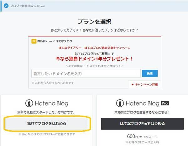Click はてなブログProではじめる button
The height and width of the screenshot is (146, 188).
142,123
